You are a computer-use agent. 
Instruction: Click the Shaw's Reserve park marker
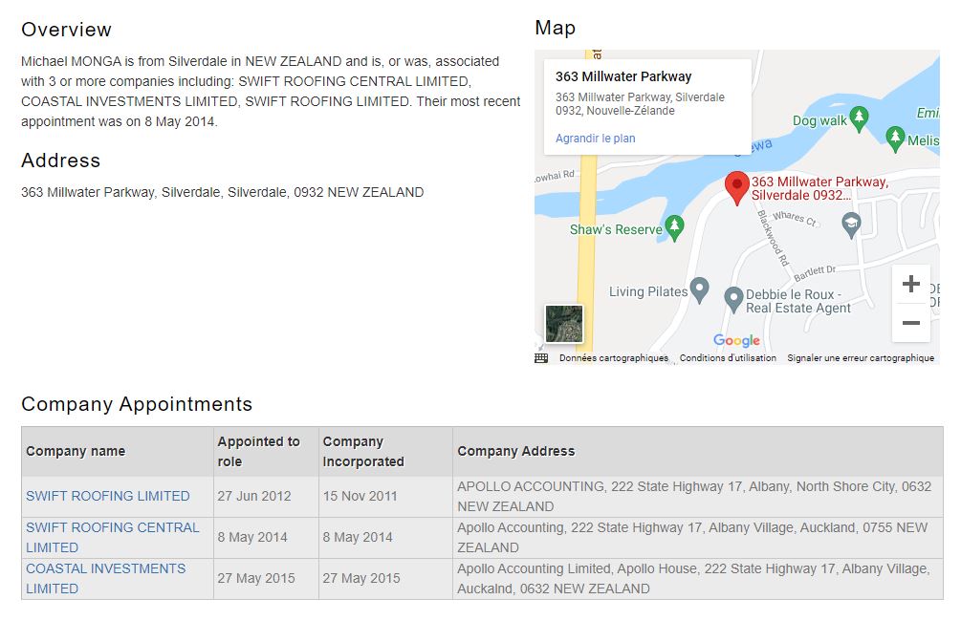[x=674, y=227]
